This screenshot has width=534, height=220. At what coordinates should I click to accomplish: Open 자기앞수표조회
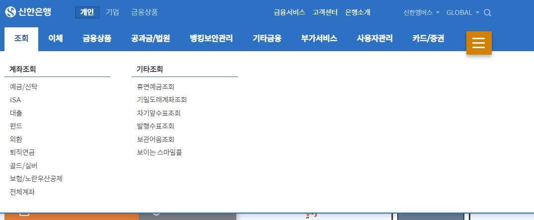tap(159, 113)
